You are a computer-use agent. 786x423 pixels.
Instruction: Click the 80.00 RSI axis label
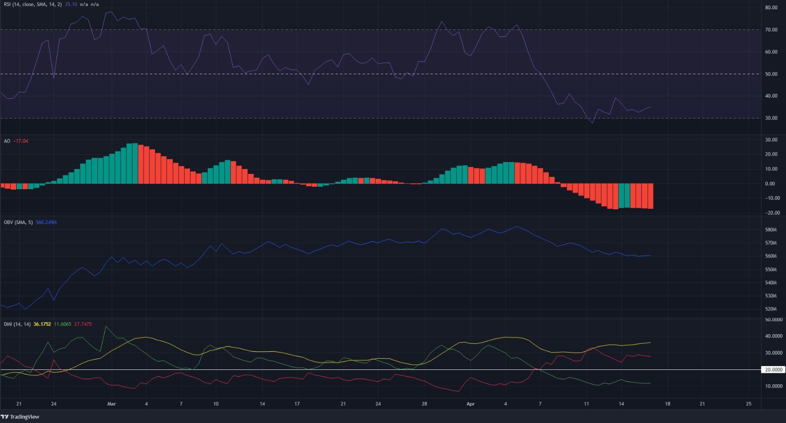(771, 8)
